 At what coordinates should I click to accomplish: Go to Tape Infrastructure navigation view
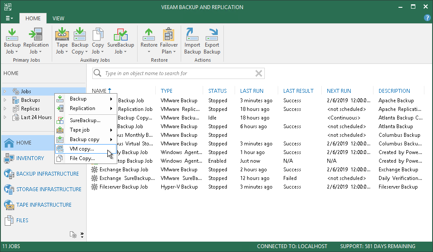(x=44, y=205)
